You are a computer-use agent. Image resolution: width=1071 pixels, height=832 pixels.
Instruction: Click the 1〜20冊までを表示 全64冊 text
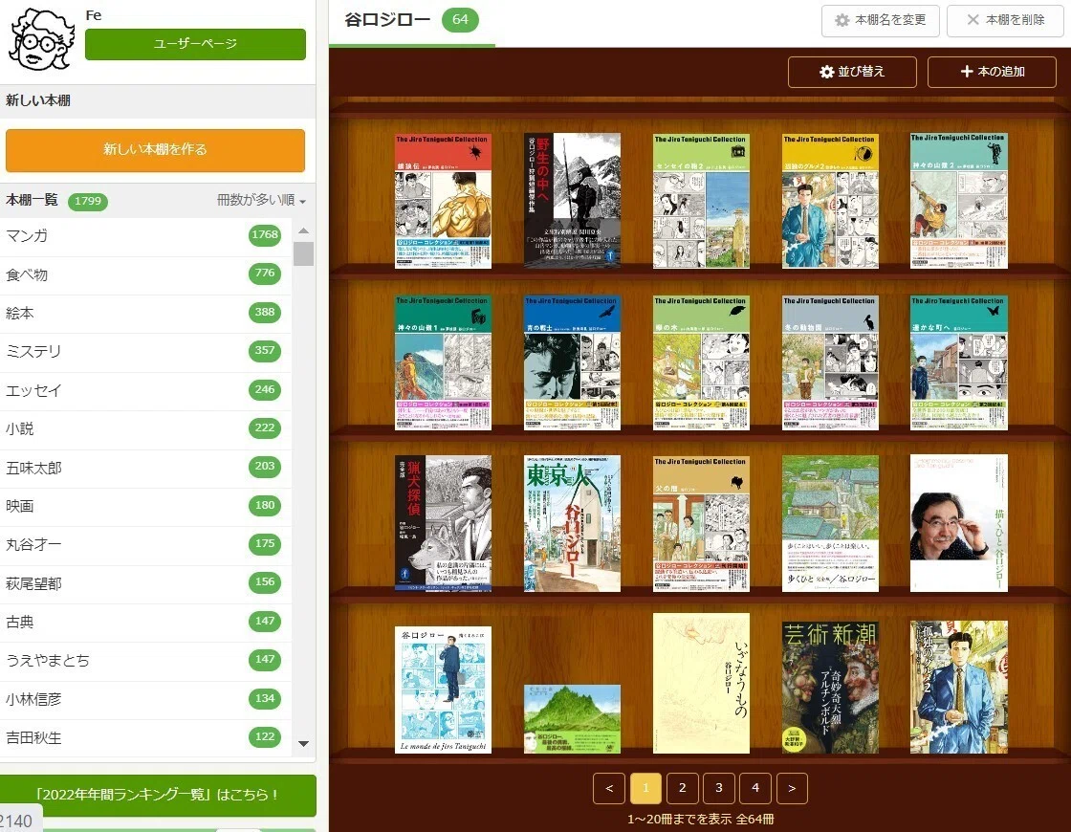[701, 819]
